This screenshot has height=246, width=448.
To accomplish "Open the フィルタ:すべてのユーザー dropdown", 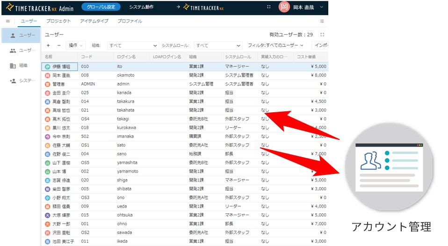I will point(275,45).
